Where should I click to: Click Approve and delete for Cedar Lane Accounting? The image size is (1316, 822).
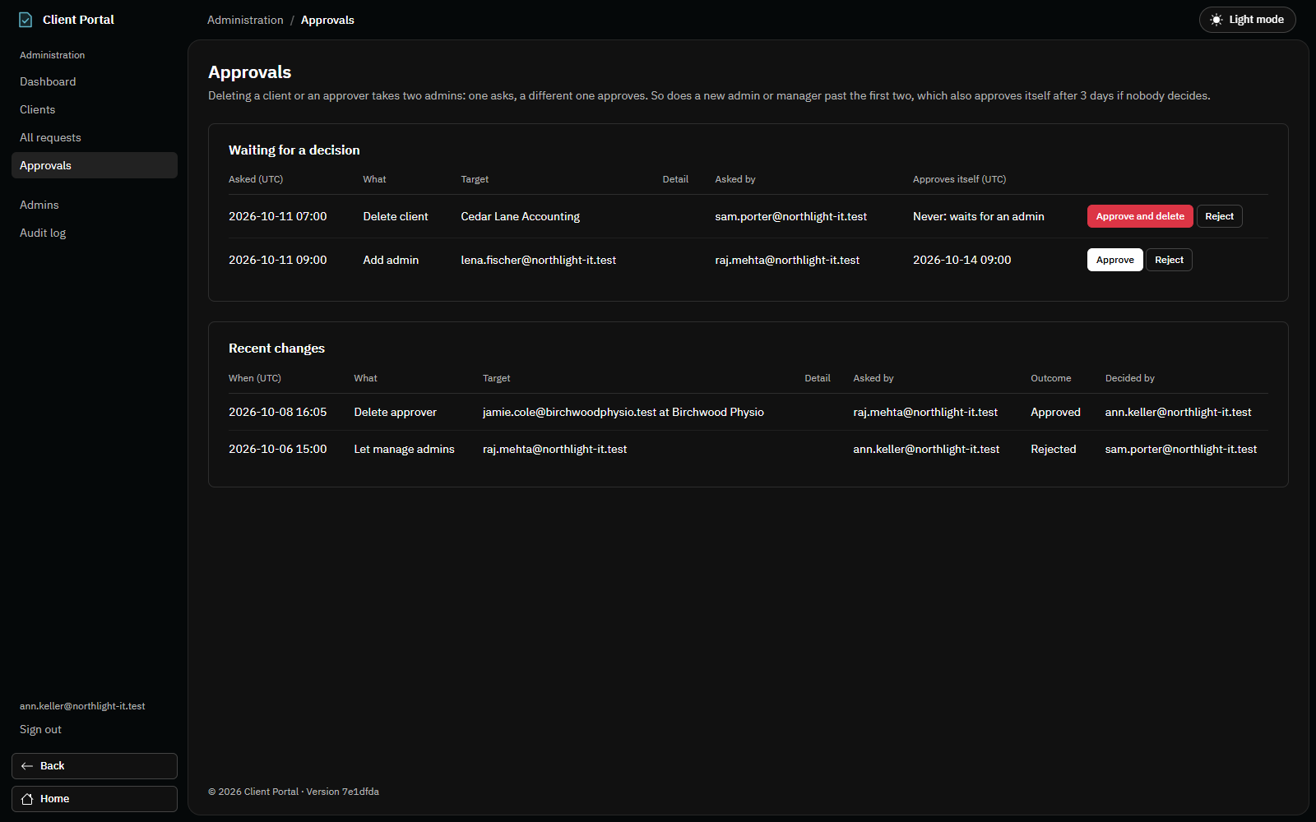1140,216
